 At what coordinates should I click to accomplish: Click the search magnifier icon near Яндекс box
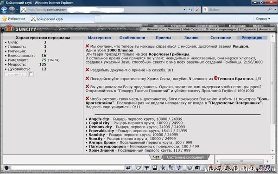pos(270,9)
